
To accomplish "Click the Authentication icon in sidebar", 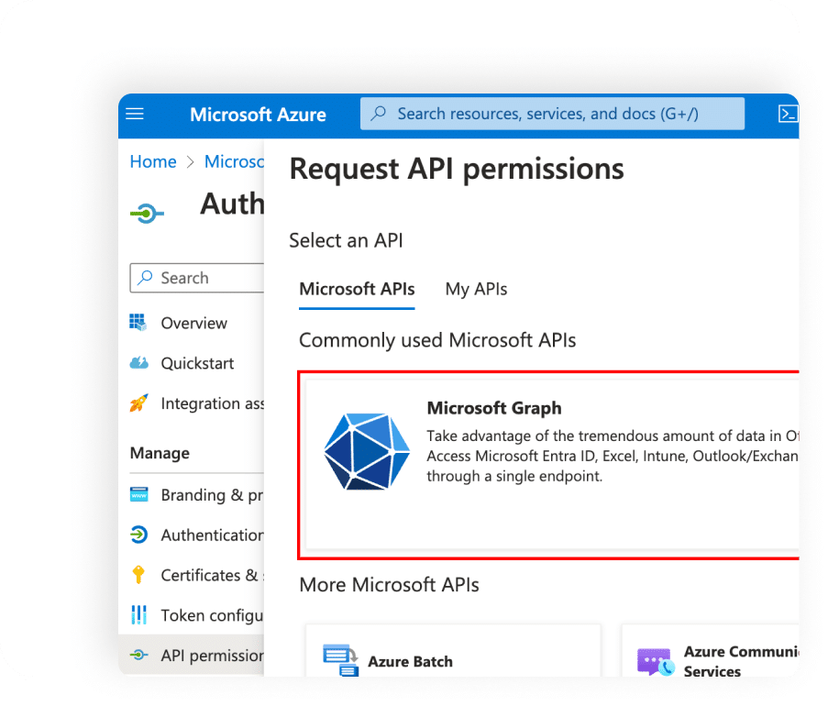I will 138,535.
